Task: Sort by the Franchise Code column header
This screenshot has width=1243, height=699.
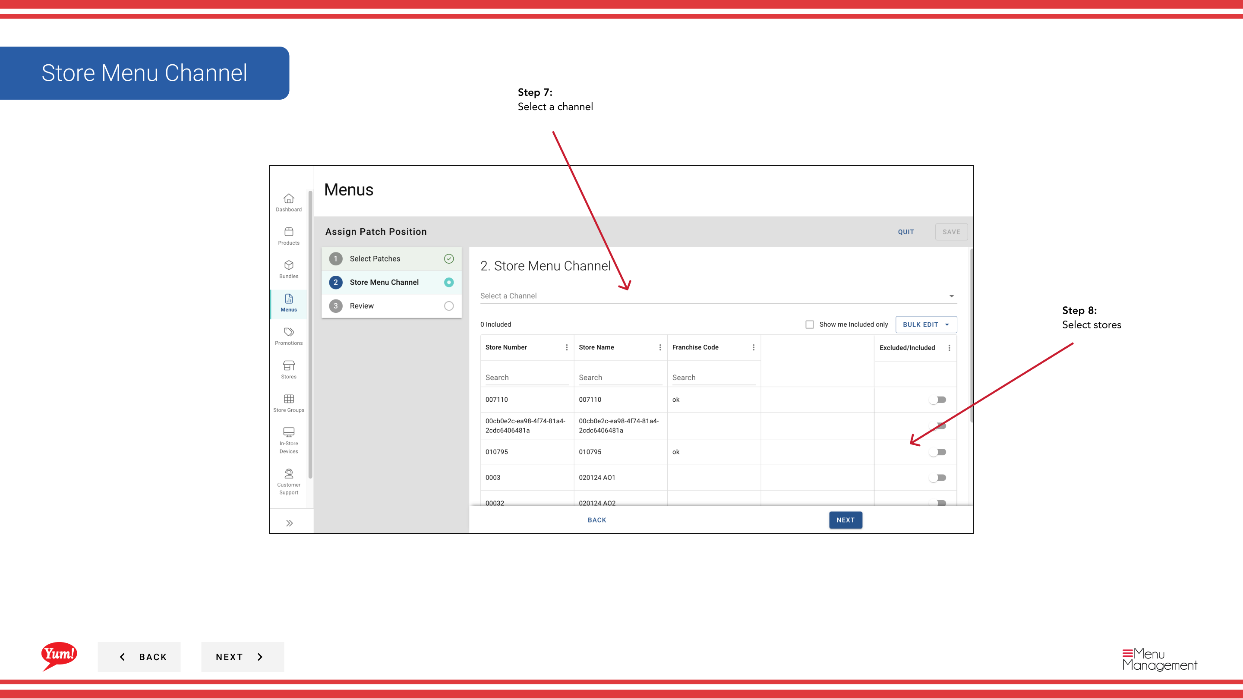Action: [695, 347]
